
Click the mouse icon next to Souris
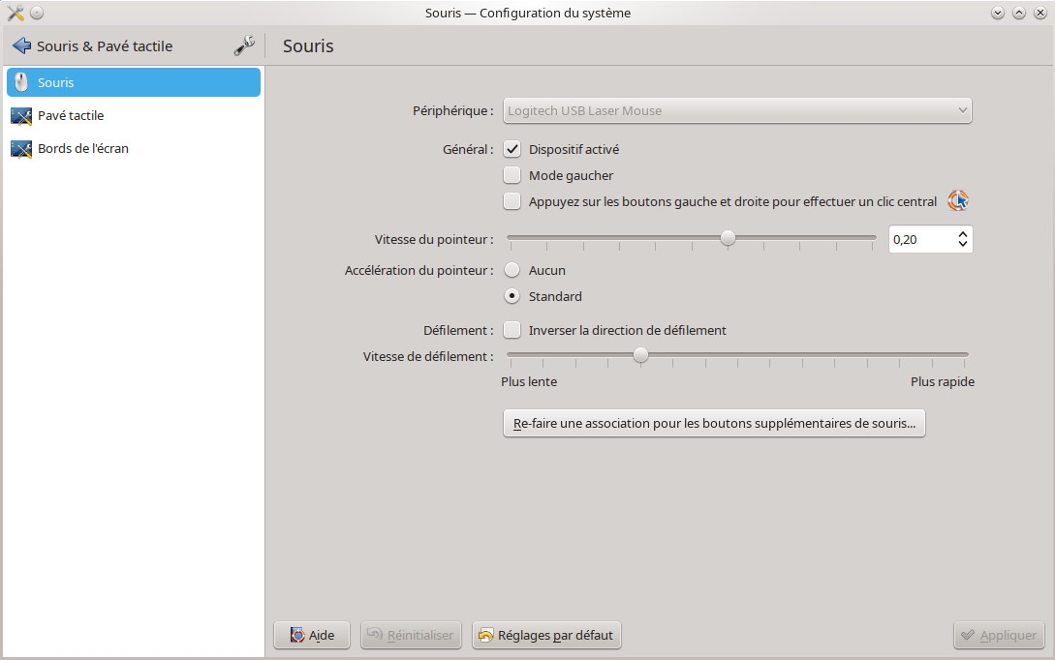(21, 83)
